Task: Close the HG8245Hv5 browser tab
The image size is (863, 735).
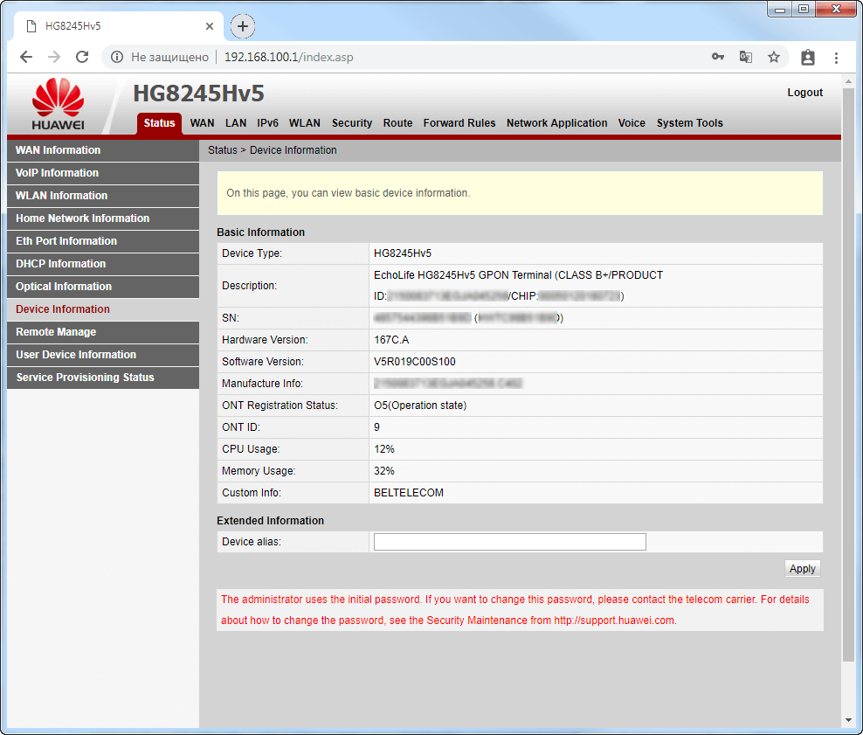Action: click(x=210, y=26)
